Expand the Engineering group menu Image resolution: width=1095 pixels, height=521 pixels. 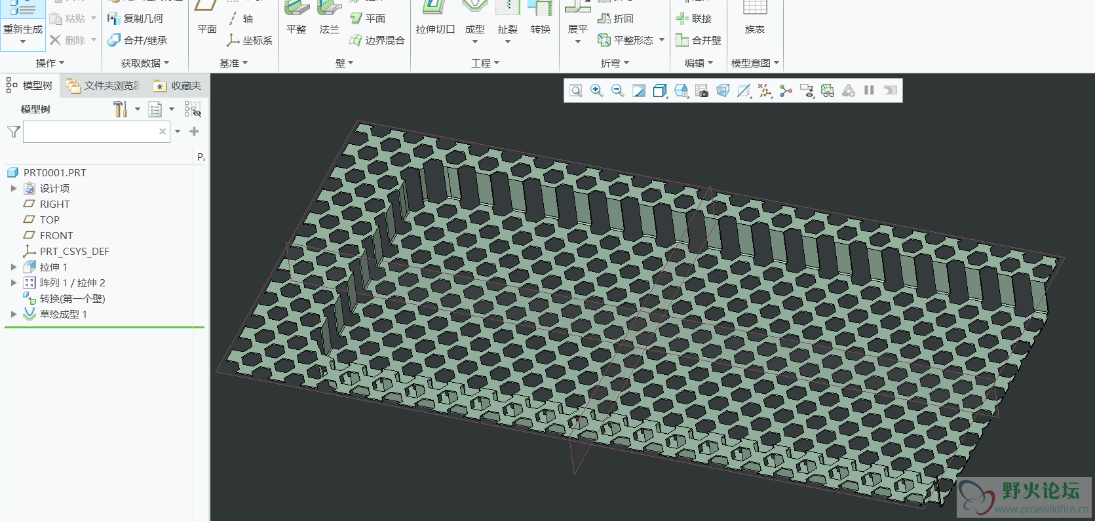[485, 63]
